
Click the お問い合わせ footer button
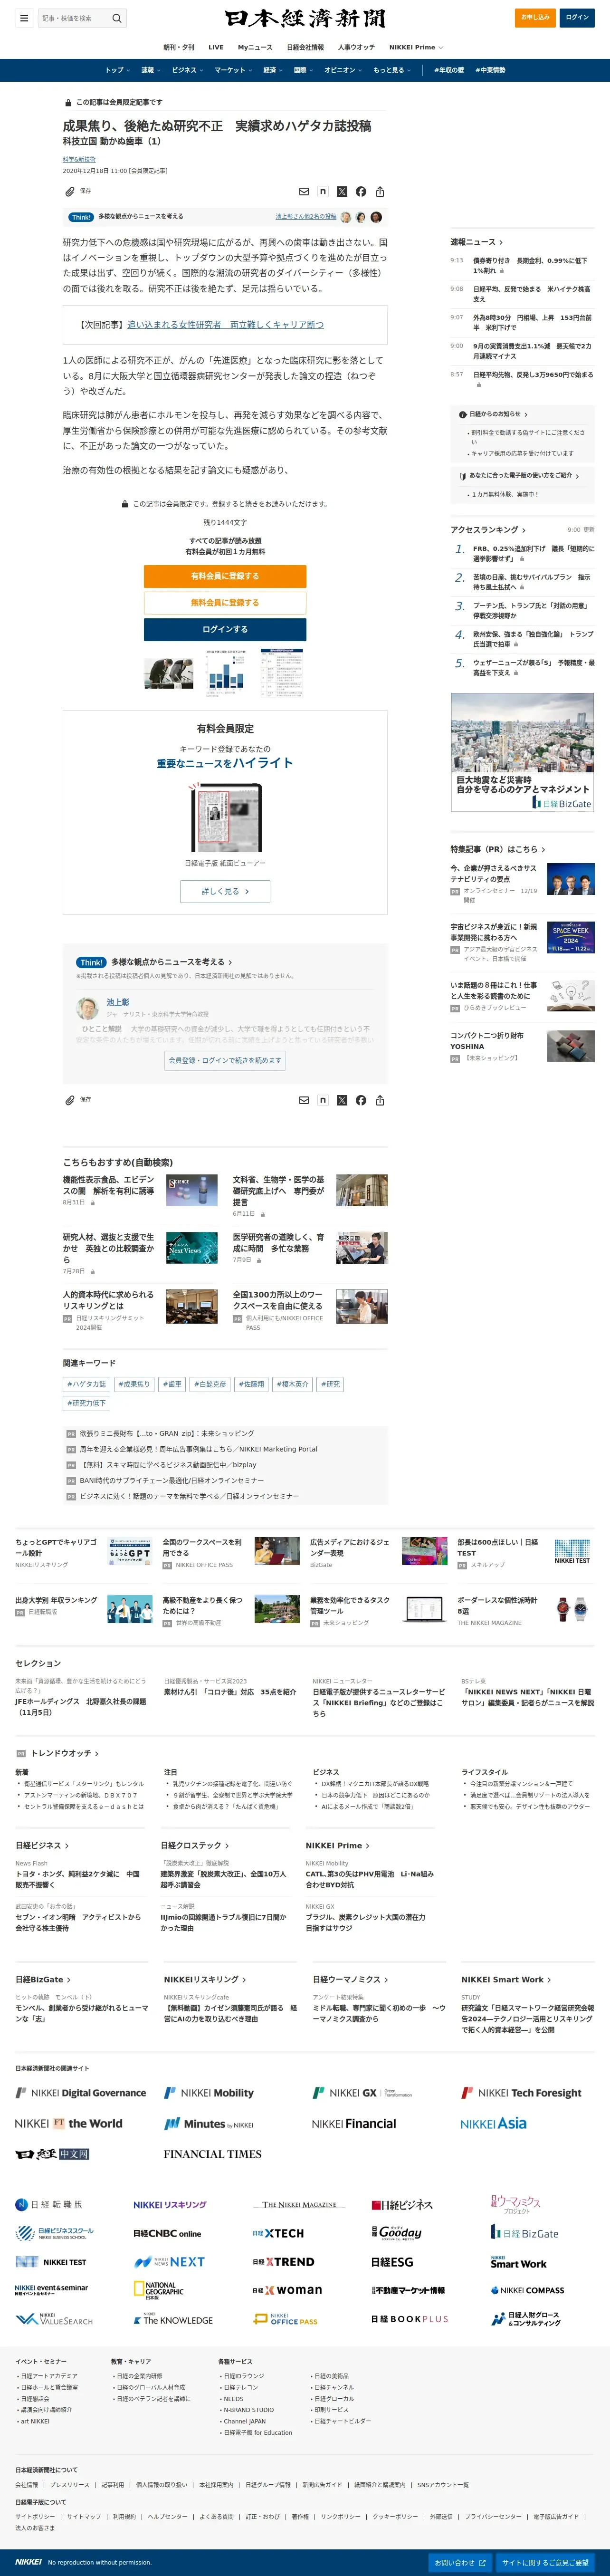[461, 2563]
